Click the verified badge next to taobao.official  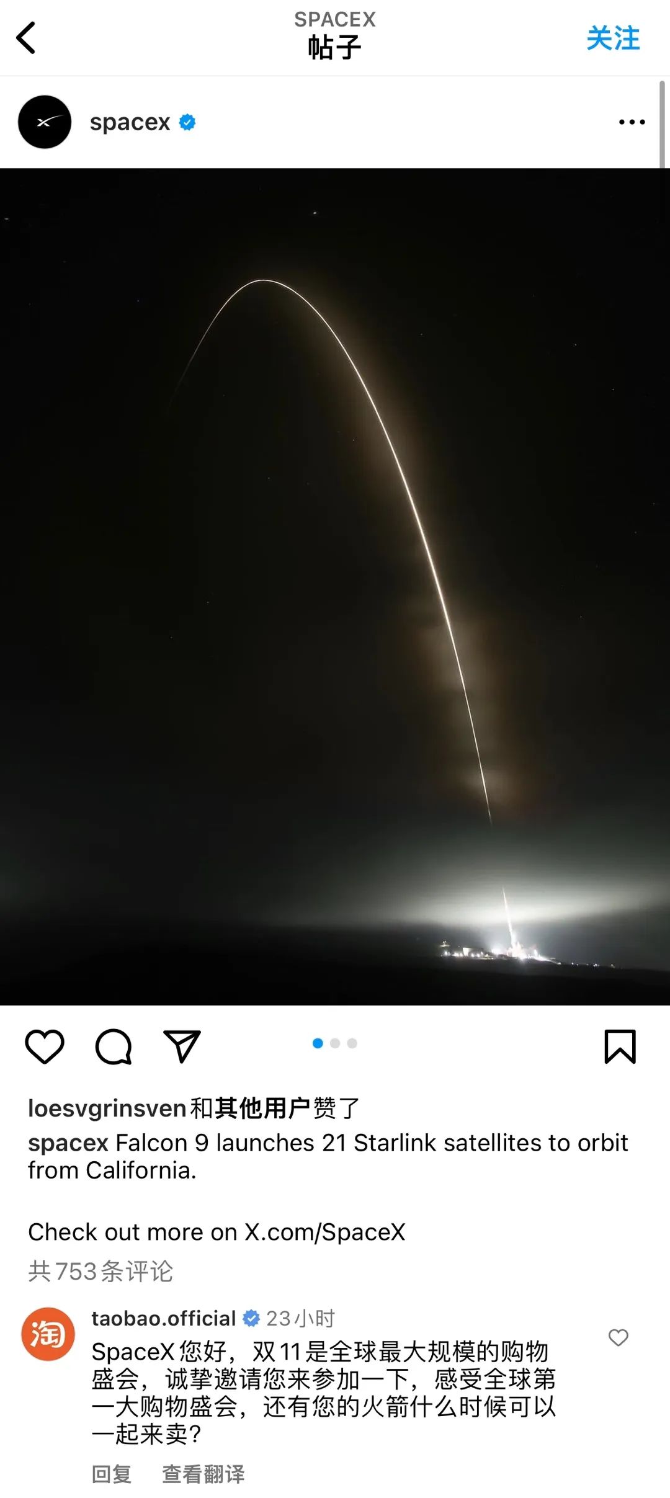pos(251,1318)
